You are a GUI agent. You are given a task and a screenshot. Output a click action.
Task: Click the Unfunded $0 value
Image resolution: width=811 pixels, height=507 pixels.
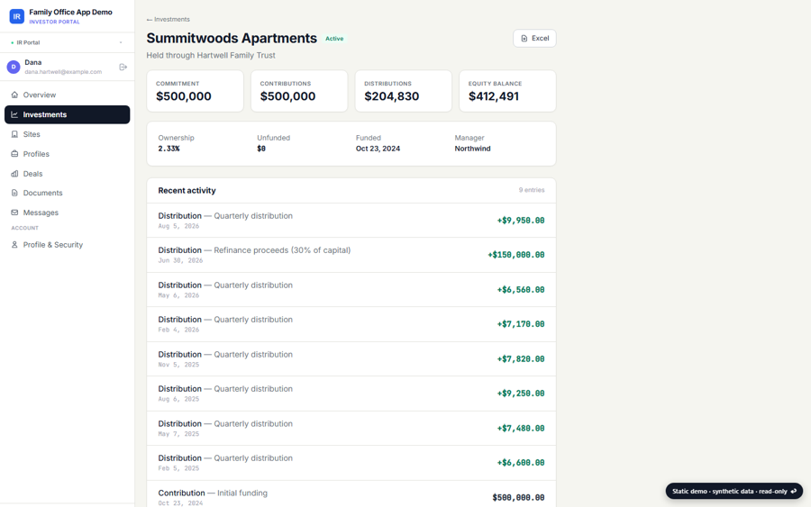pos(261,149)
